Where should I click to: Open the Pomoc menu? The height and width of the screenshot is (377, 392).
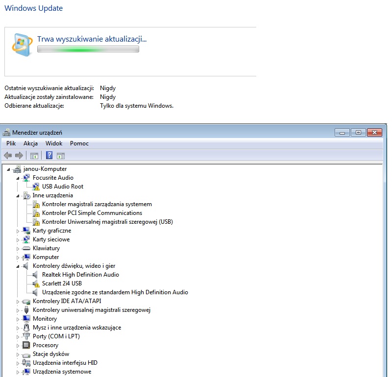[x=79, y=143]
